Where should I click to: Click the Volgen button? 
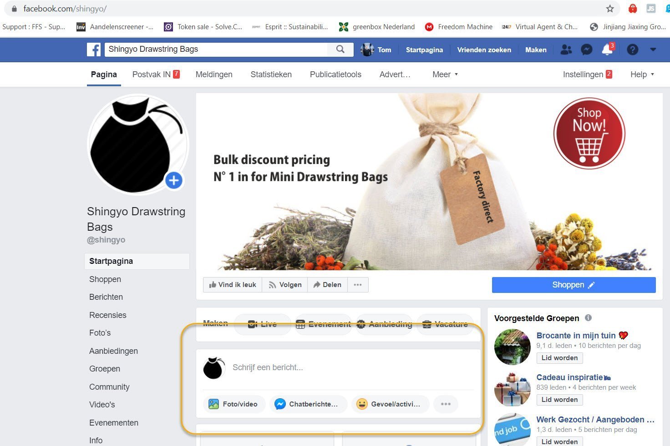coord(285,285)
